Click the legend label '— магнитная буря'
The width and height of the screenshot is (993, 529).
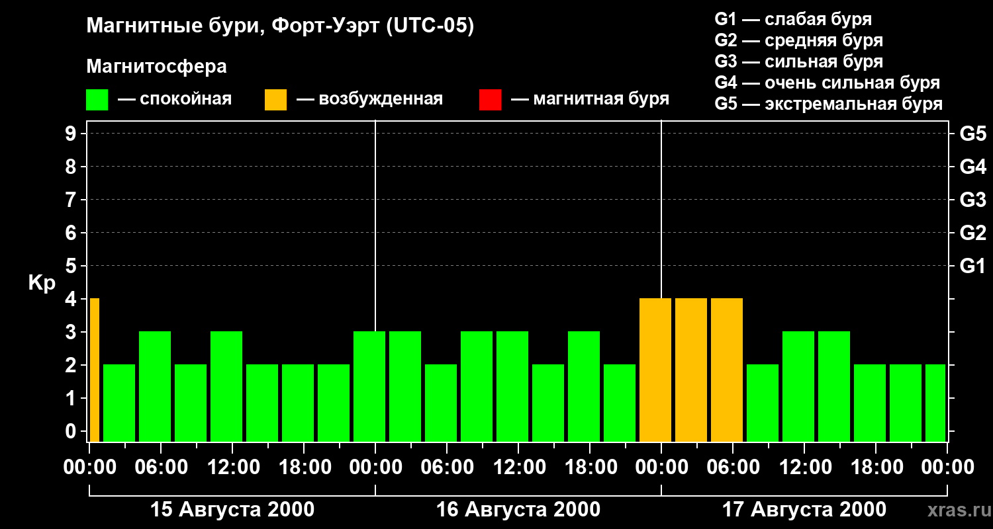(590, 99)
